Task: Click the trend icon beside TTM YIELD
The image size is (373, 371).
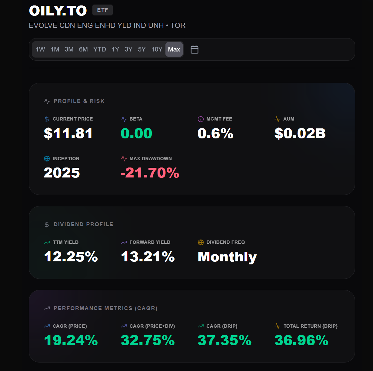Action: (x=47, y=242)
